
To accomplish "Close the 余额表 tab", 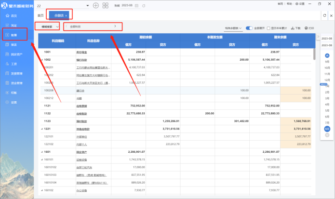I will pos(66,16).
